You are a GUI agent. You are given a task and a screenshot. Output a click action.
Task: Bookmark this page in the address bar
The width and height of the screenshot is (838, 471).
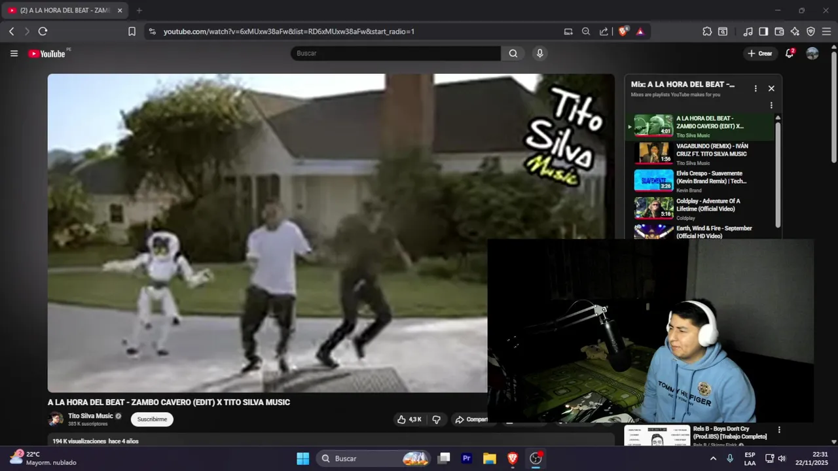click(132, 31)
